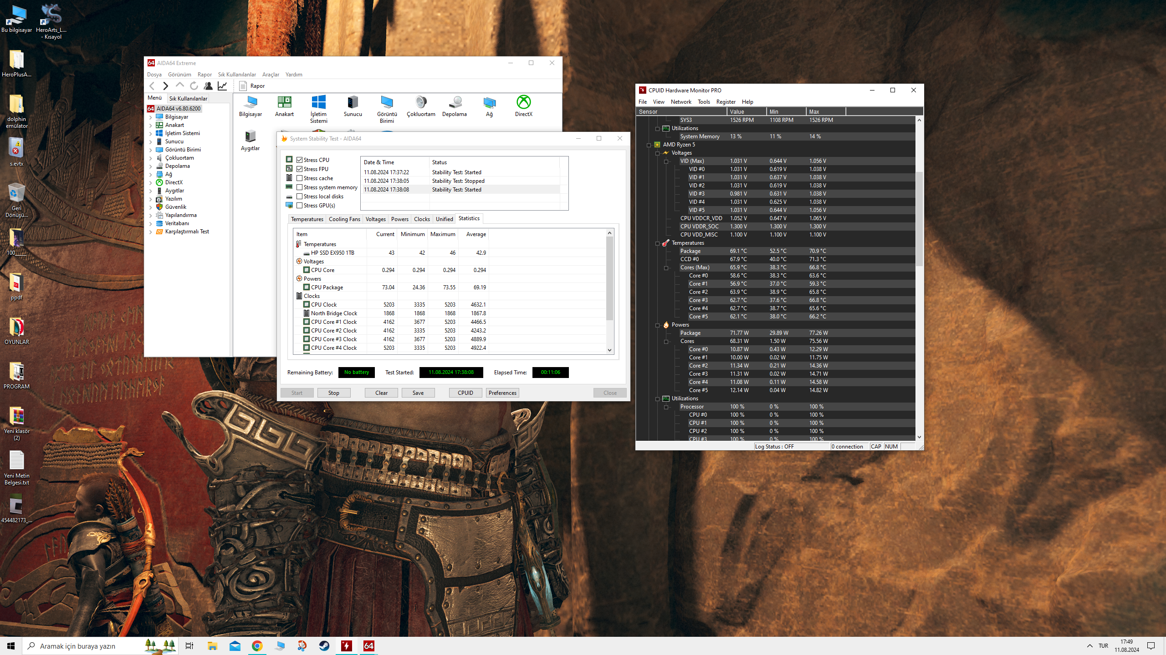Click the AIDA64 taskbar icon
The width and height of the screenshot is (1166, 655).
click(369, 646)
